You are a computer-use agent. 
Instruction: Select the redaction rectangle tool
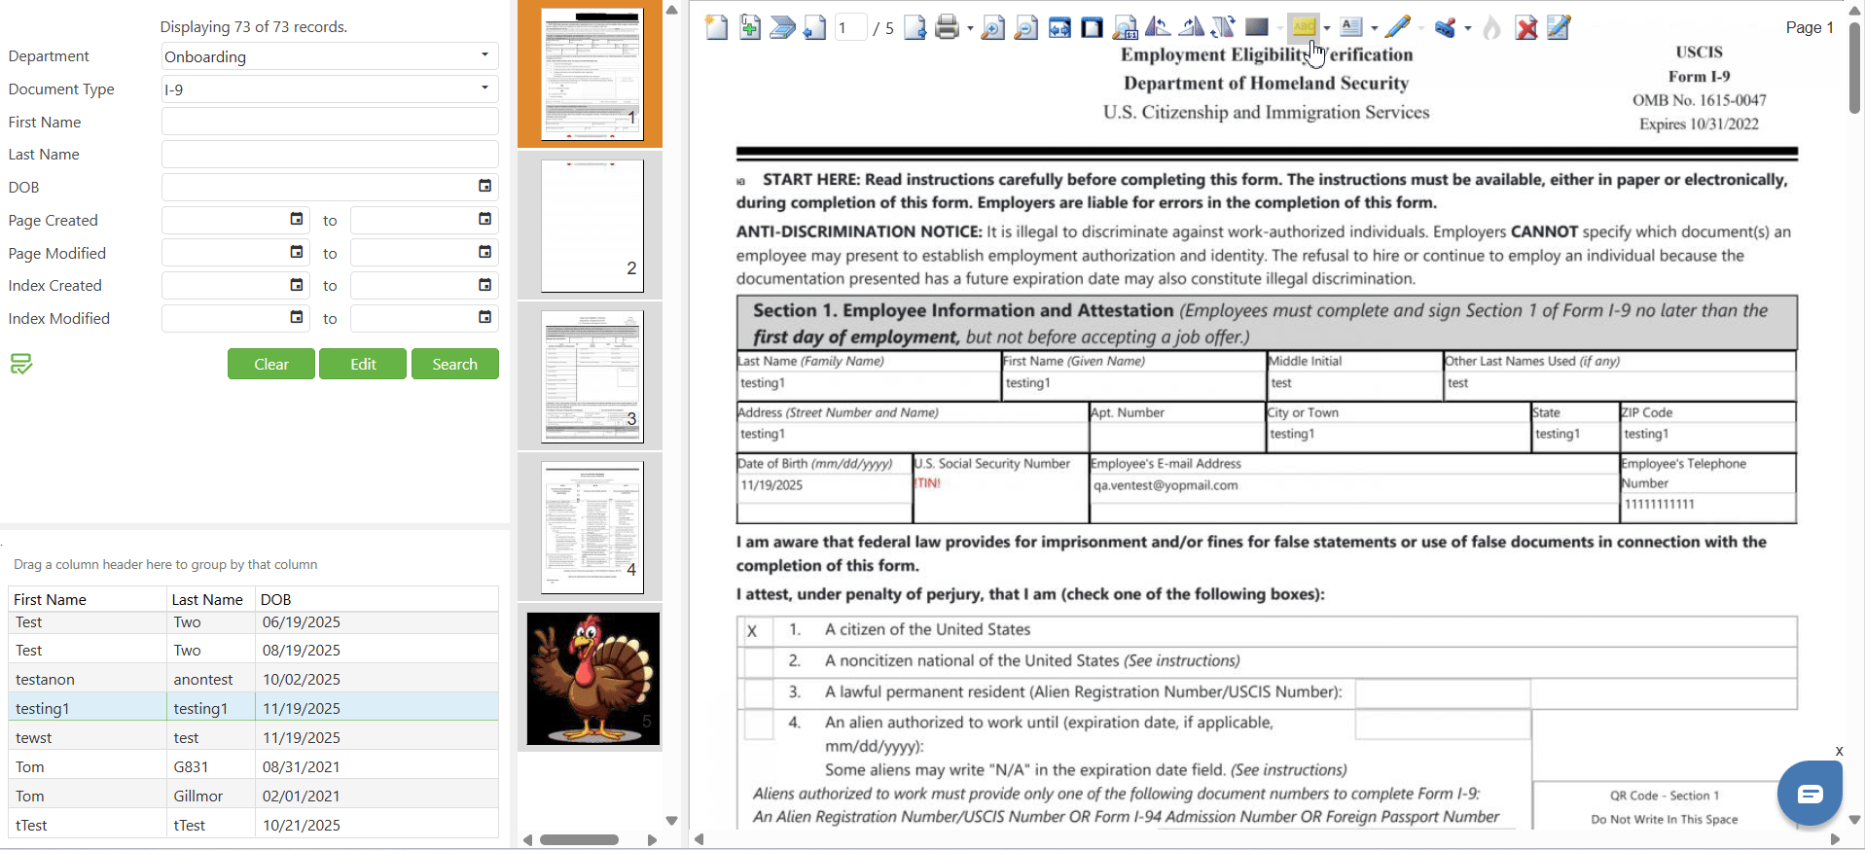point(1257,27)
